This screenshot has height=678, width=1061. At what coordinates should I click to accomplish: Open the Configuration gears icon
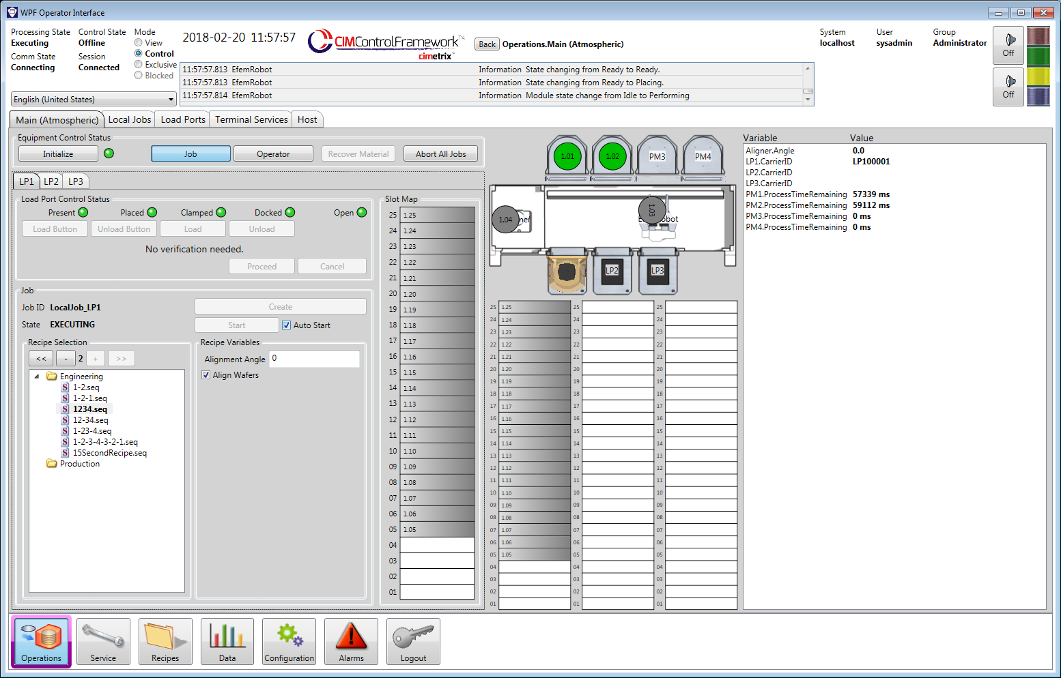(289, 641)
